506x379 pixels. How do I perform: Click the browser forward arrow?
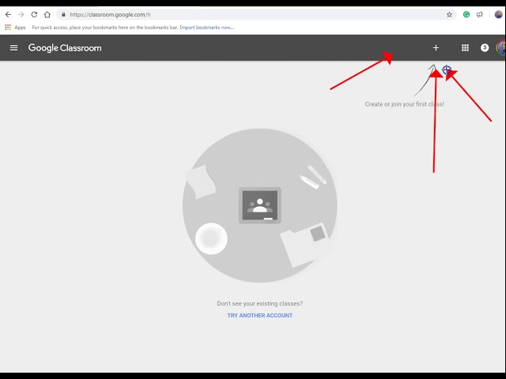[x=21, y=14]
